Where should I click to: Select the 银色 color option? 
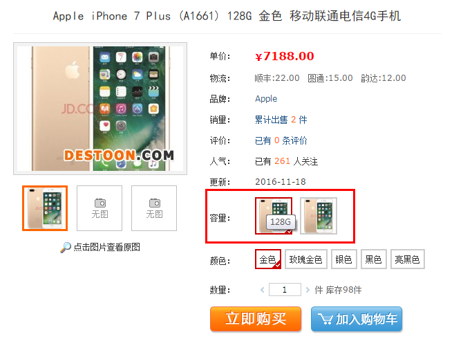344,259
